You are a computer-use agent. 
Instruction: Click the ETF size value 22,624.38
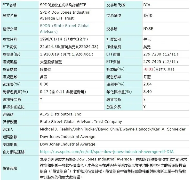pos(50,47)
